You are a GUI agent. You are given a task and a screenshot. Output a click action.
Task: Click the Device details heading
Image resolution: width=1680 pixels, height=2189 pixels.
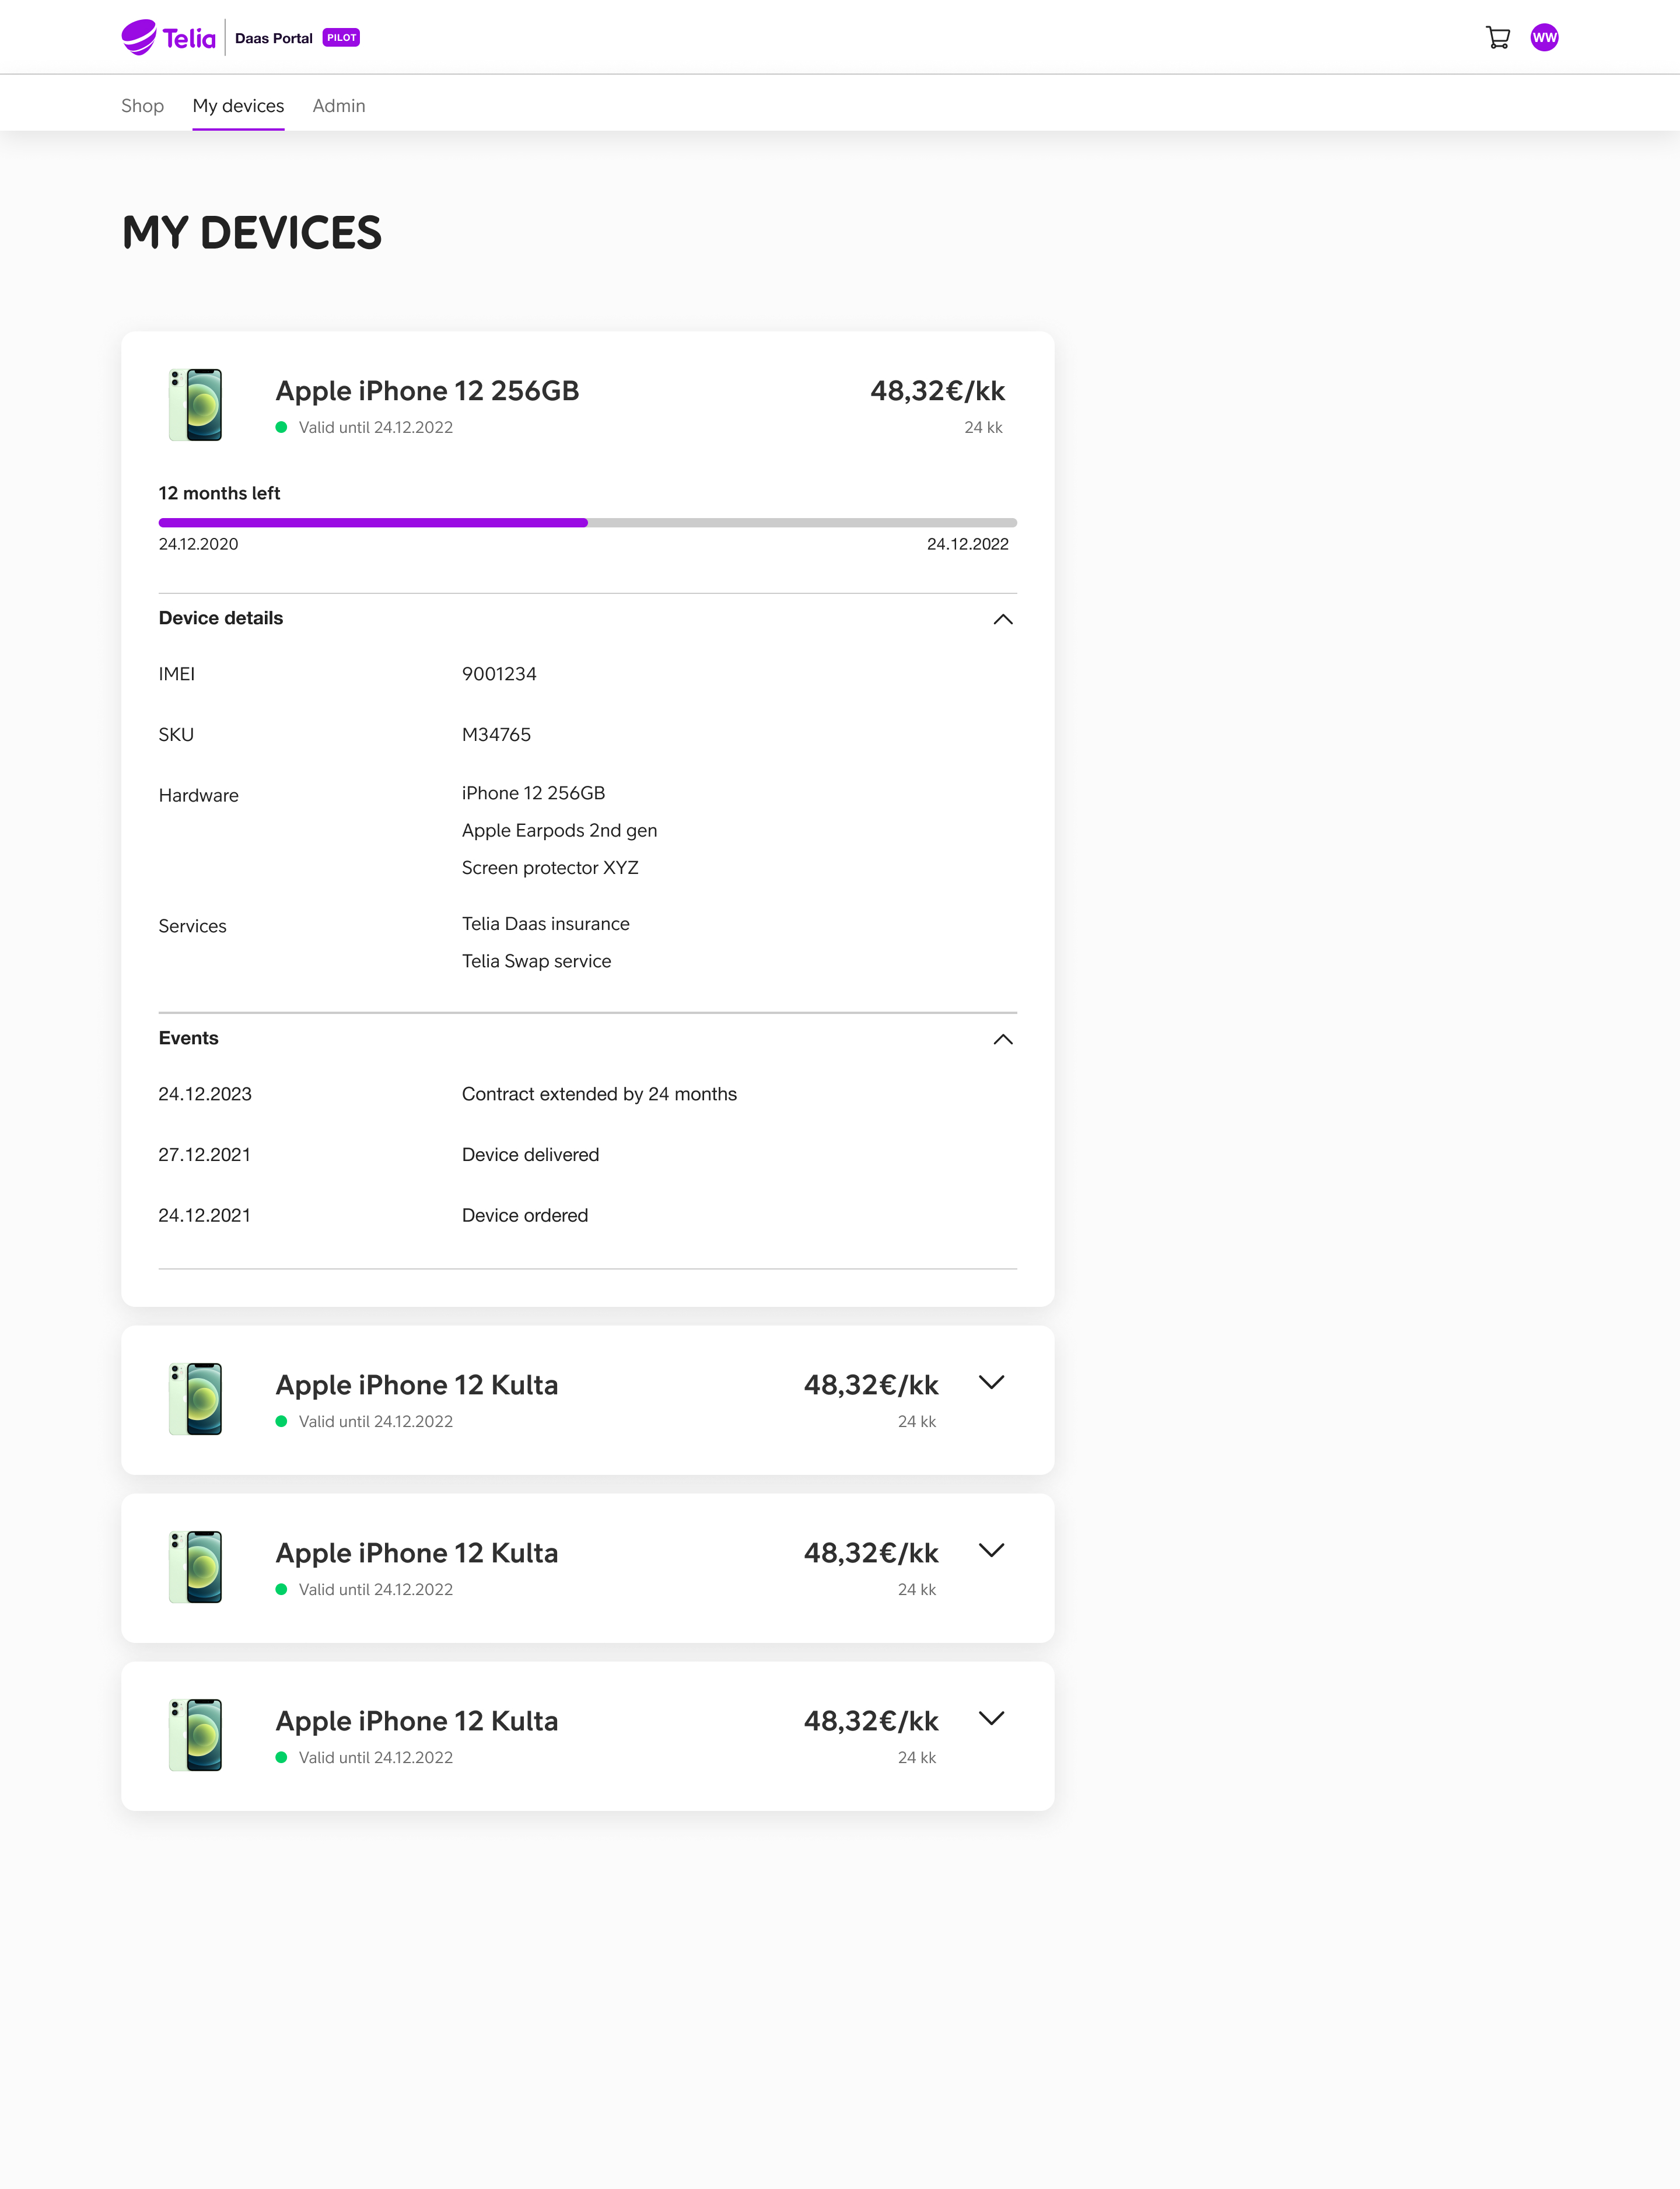coord(220,618)
